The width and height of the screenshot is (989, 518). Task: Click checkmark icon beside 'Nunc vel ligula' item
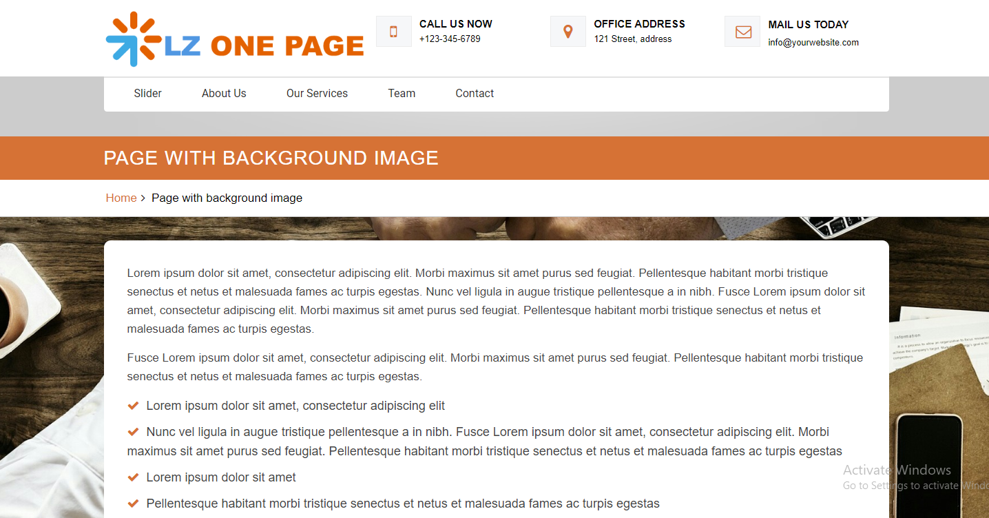(x=134, y=433)
